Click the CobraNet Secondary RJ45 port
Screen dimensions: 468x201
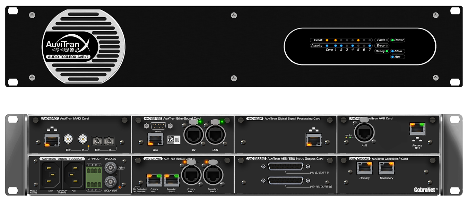coord(386,168)
